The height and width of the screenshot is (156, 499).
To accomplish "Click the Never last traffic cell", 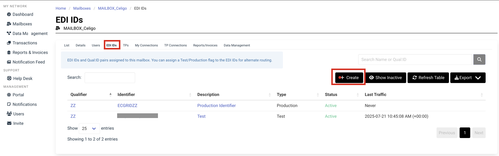I will tap(370, 105).
